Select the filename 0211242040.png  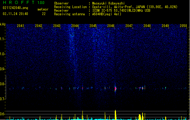click(x=15, y=8)
